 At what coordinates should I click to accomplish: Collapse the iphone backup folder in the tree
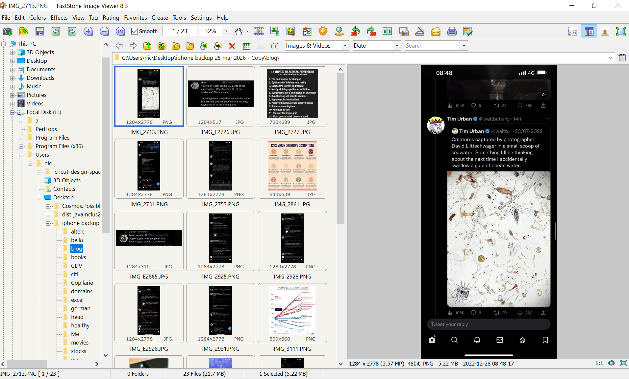tap(48, 223)
